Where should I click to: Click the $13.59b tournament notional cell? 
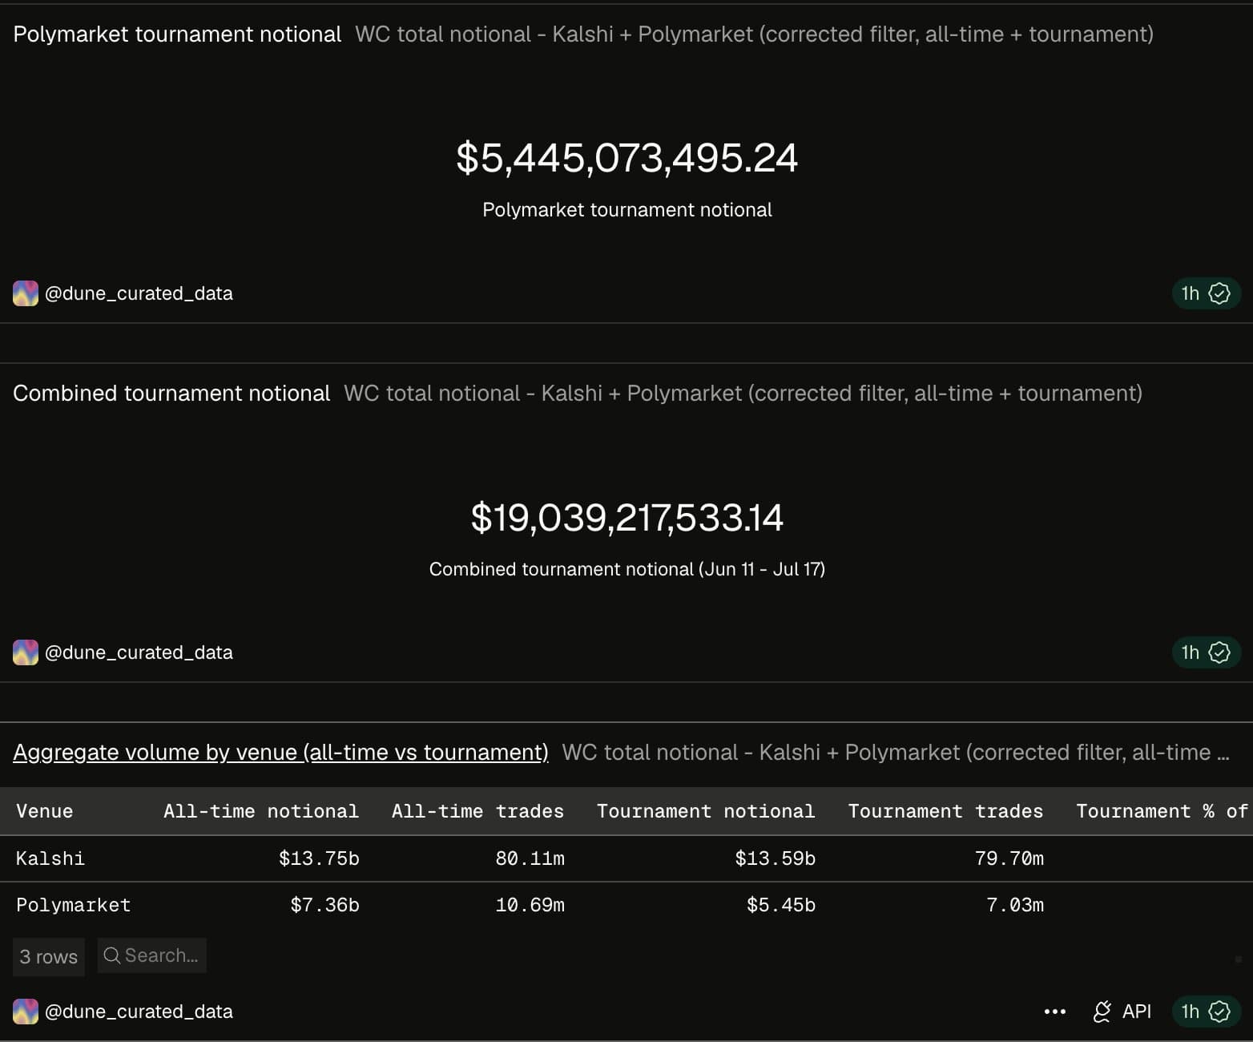pyautogui.click(x=775, y=858)
